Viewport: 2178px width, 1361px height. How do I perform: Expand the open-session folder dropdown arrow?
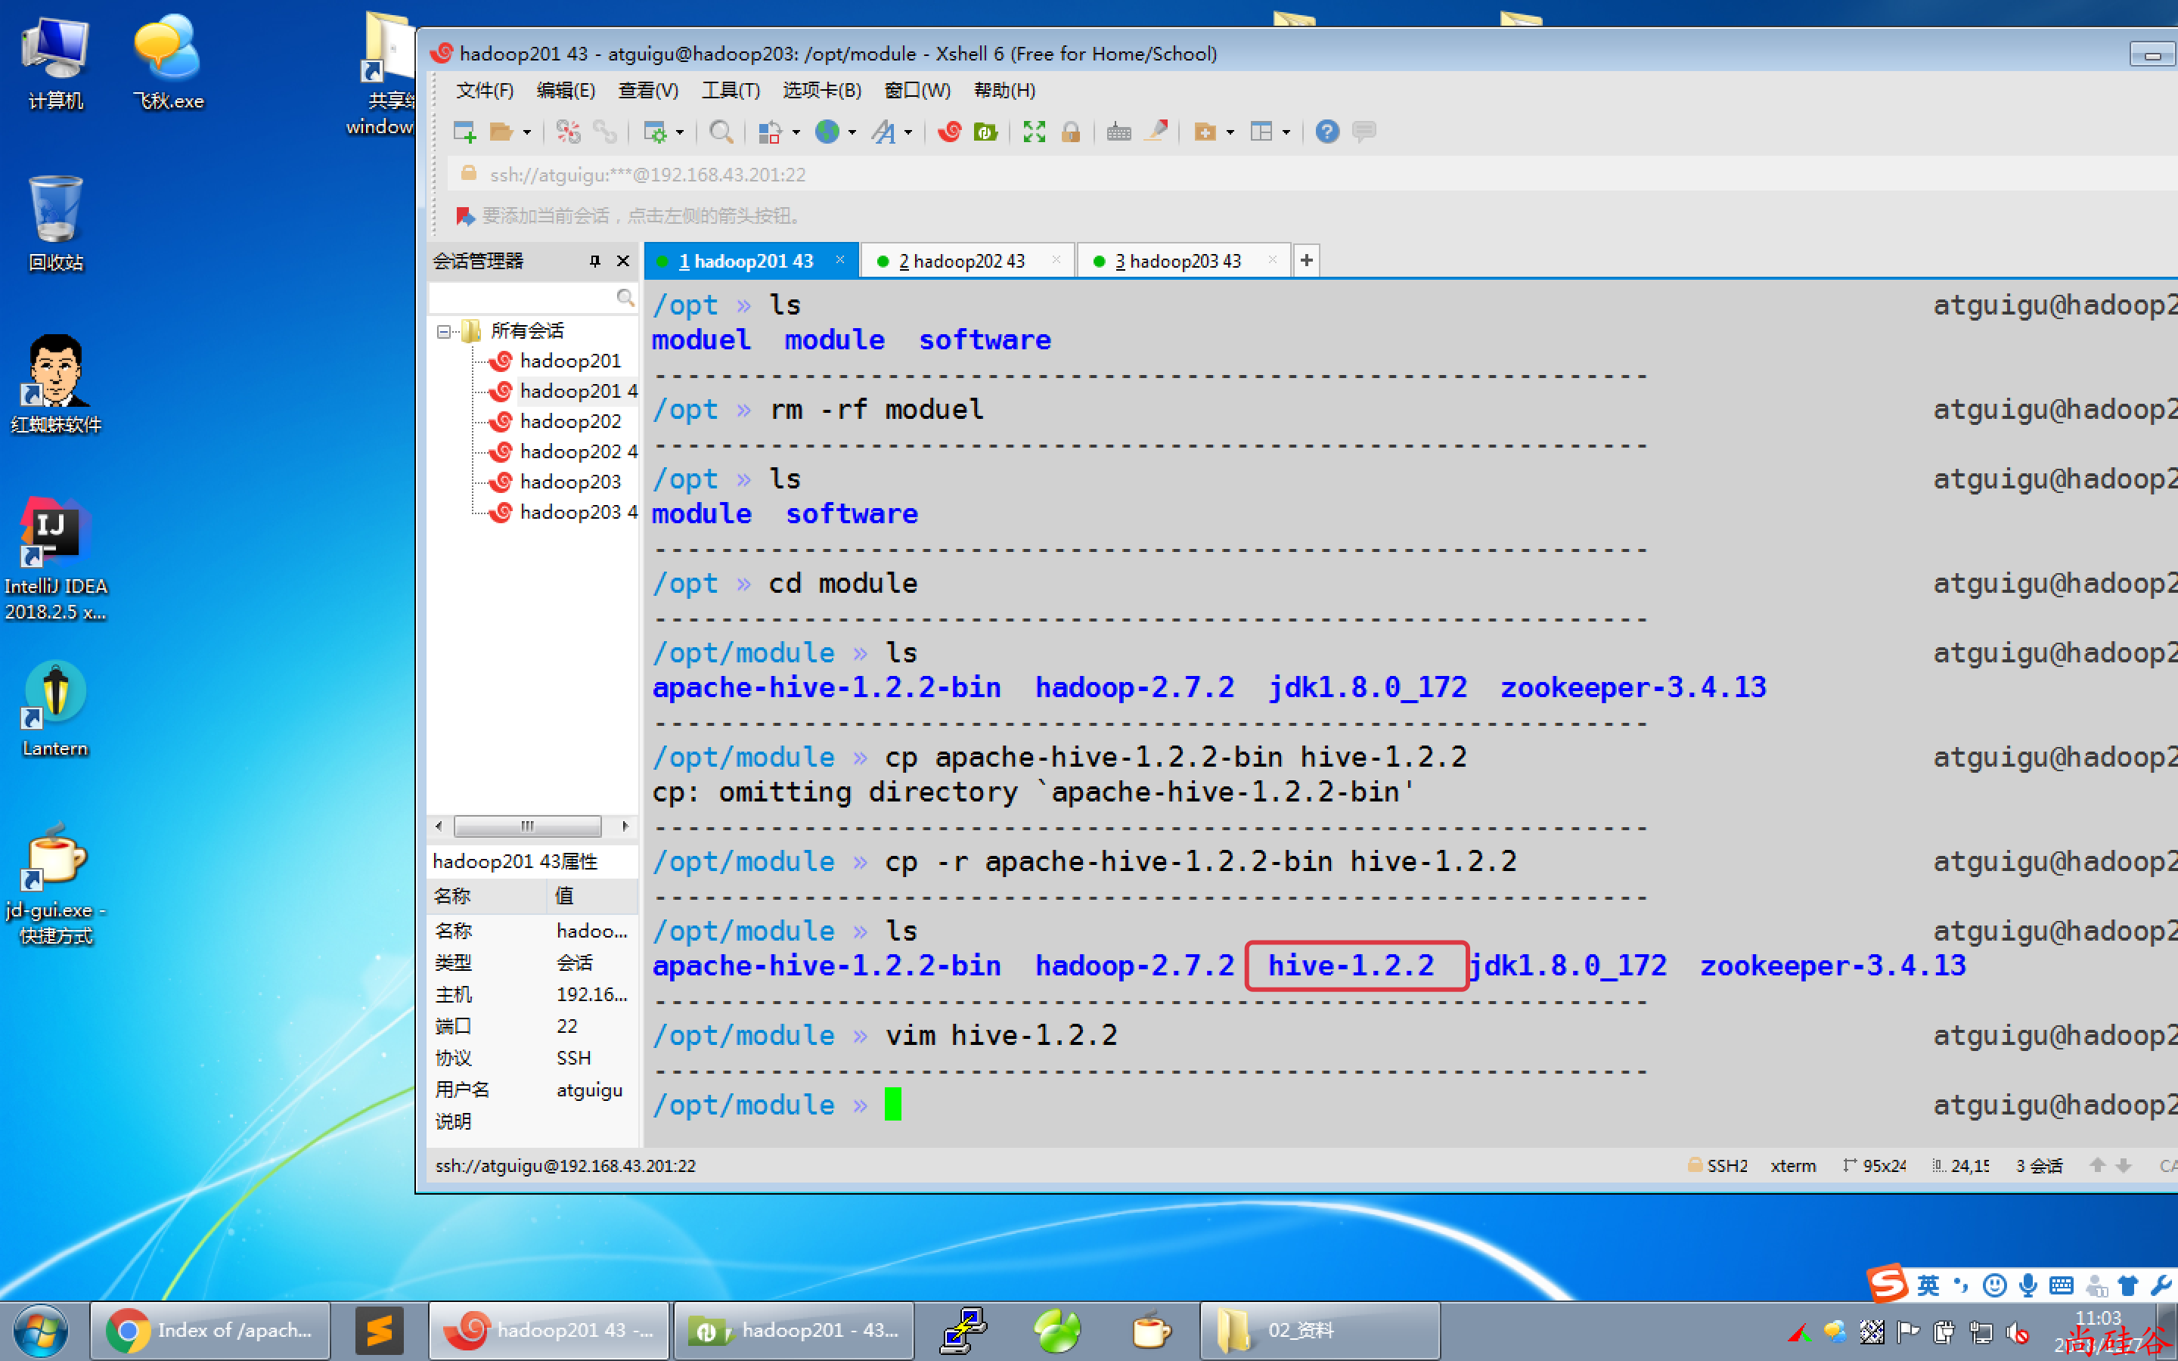pyautogui.click(x=527, y=132)
